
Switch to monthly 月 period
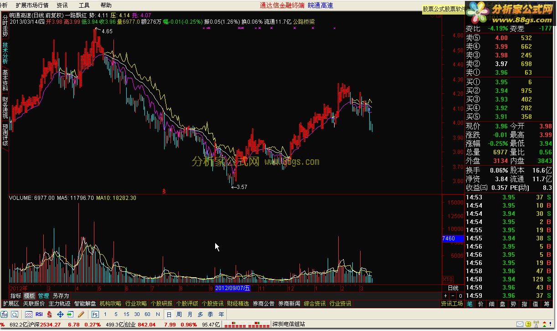coord(190,314)
